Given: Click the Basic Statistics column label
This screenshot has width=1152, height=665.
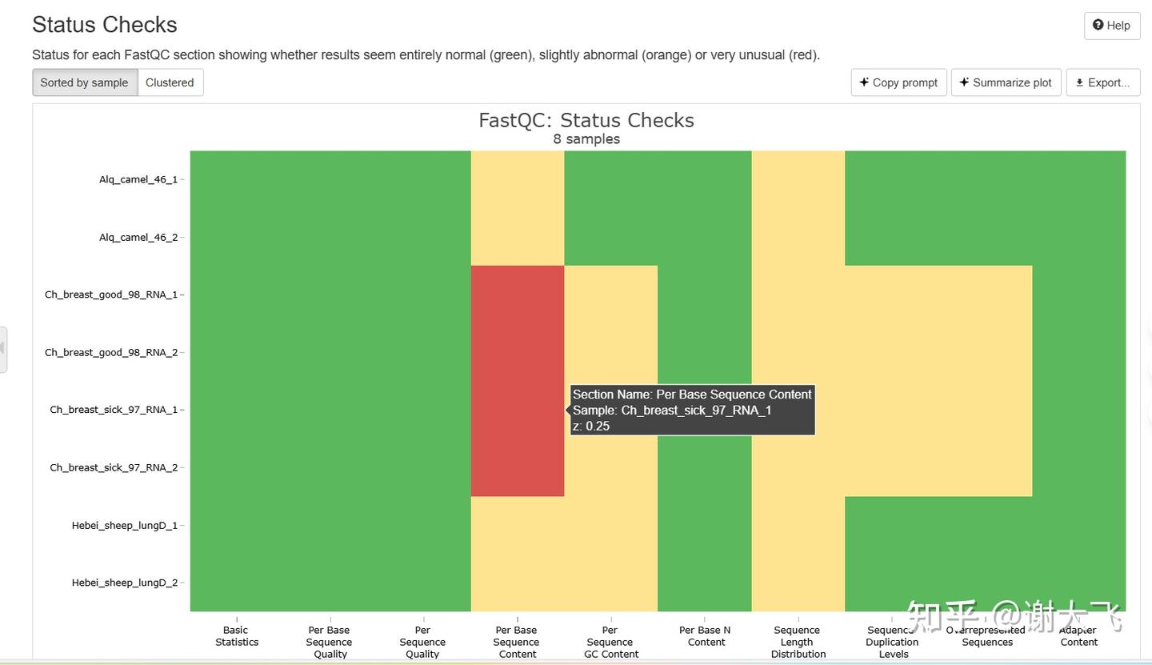Looking at the screenshot, I should 237,636.
